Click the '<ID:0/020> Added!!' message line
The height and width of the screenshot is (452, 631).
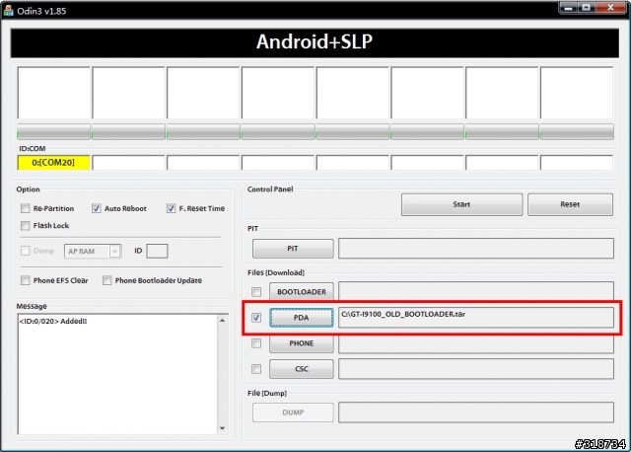point(52,321)
